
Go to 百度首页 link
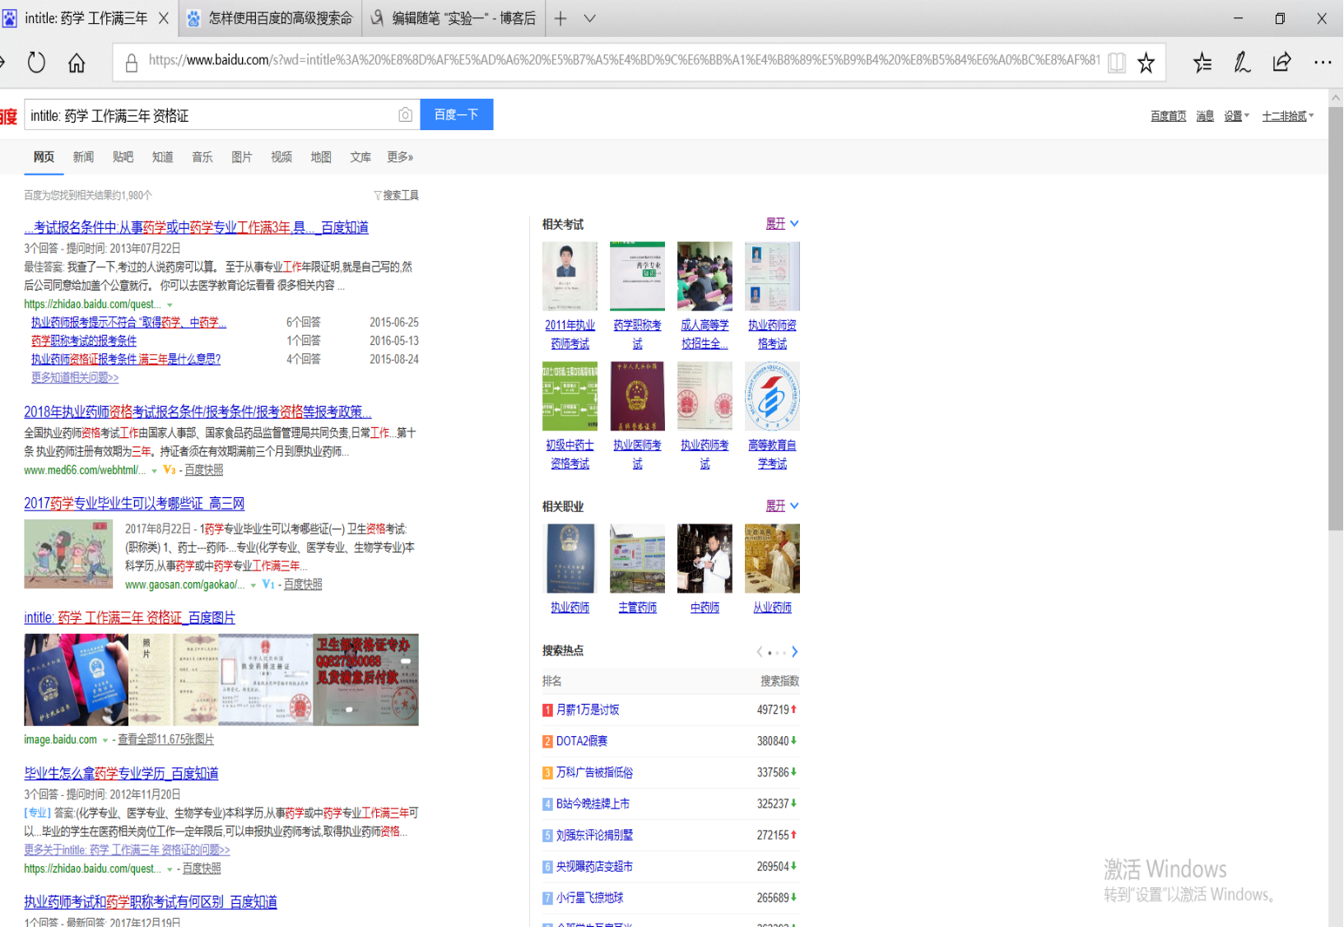pos(1168,116)
